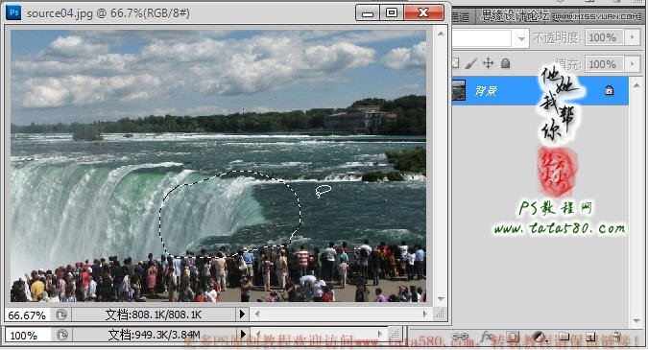The height and width of the screenshot is (350, 648).
Task: Select the 背景 layer name
Action: [x=485, y=91]
